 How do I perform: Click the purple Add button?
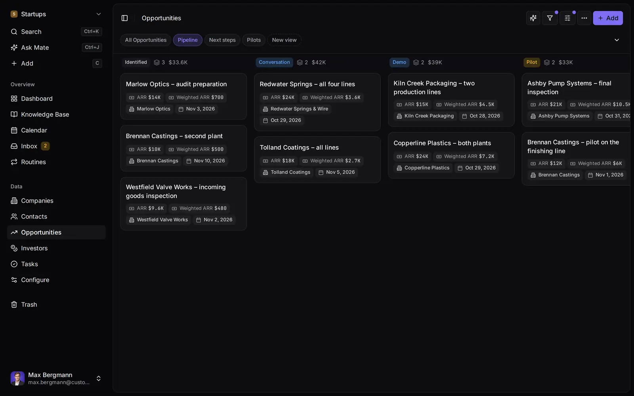[608, 18]
